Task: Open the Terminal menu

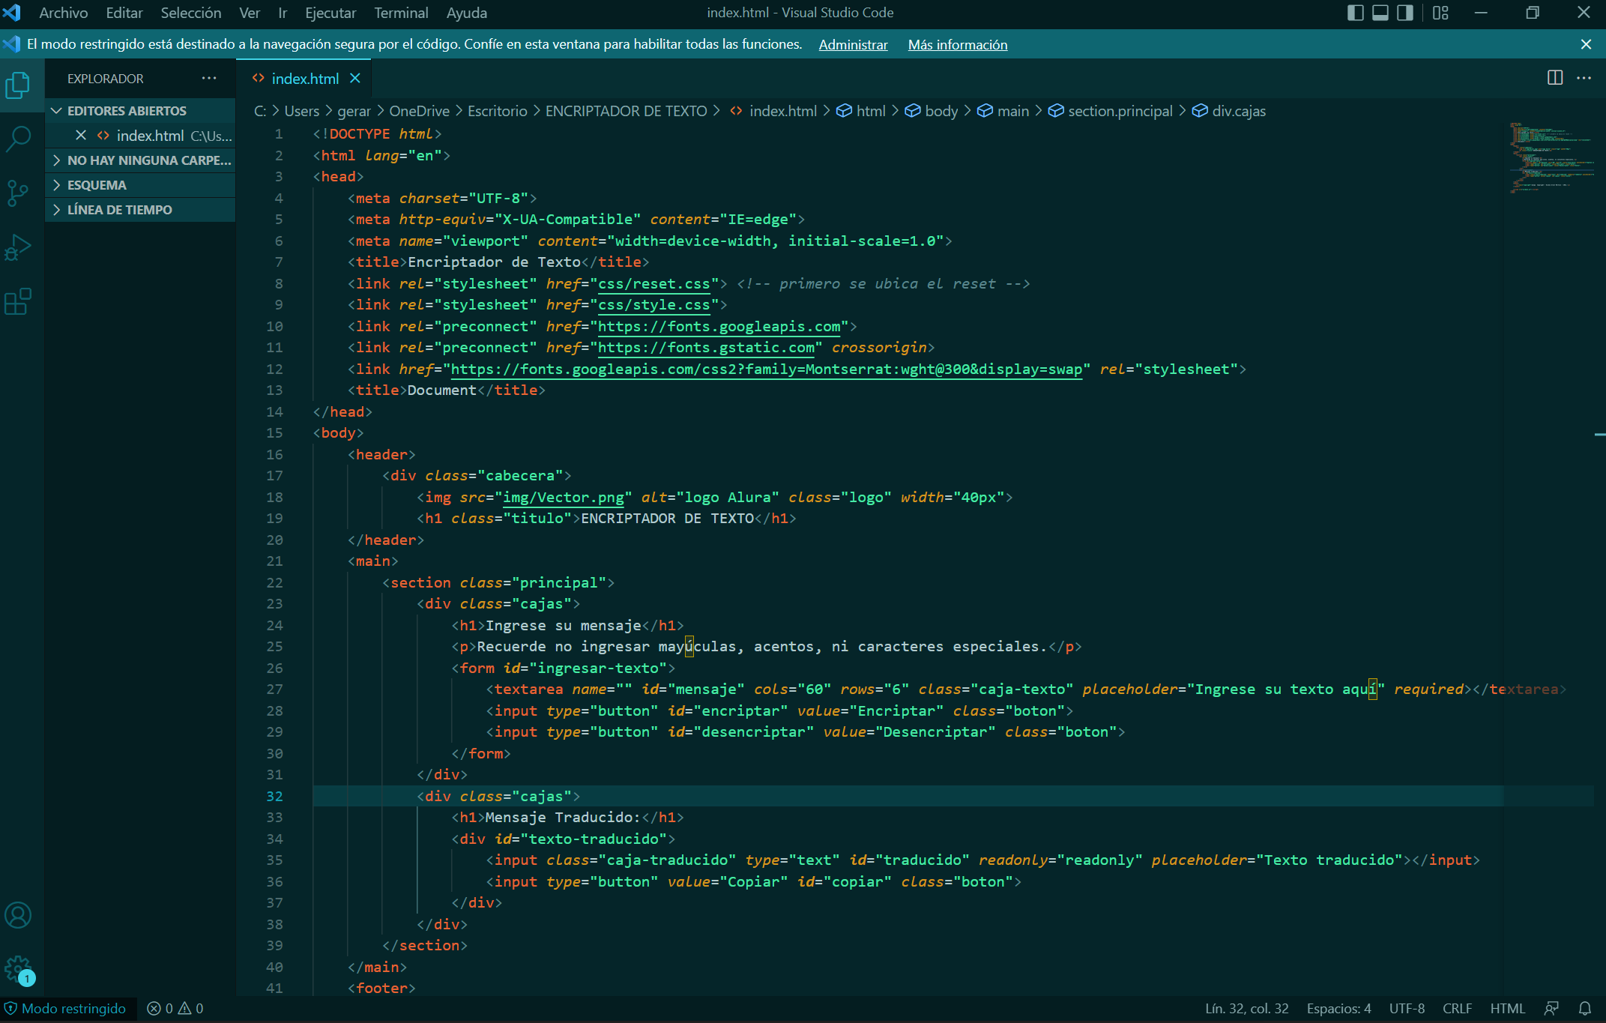Action: (401, 13)
